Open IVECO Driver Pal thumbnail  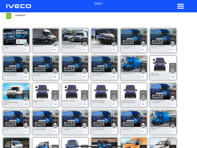(x=16, y=37)
